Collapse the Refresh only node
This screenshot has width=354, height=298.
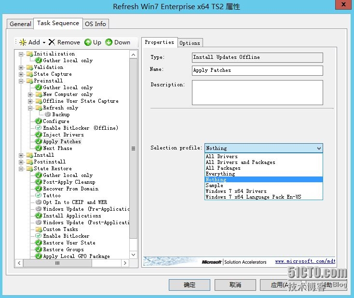click(x=30, y=108)
